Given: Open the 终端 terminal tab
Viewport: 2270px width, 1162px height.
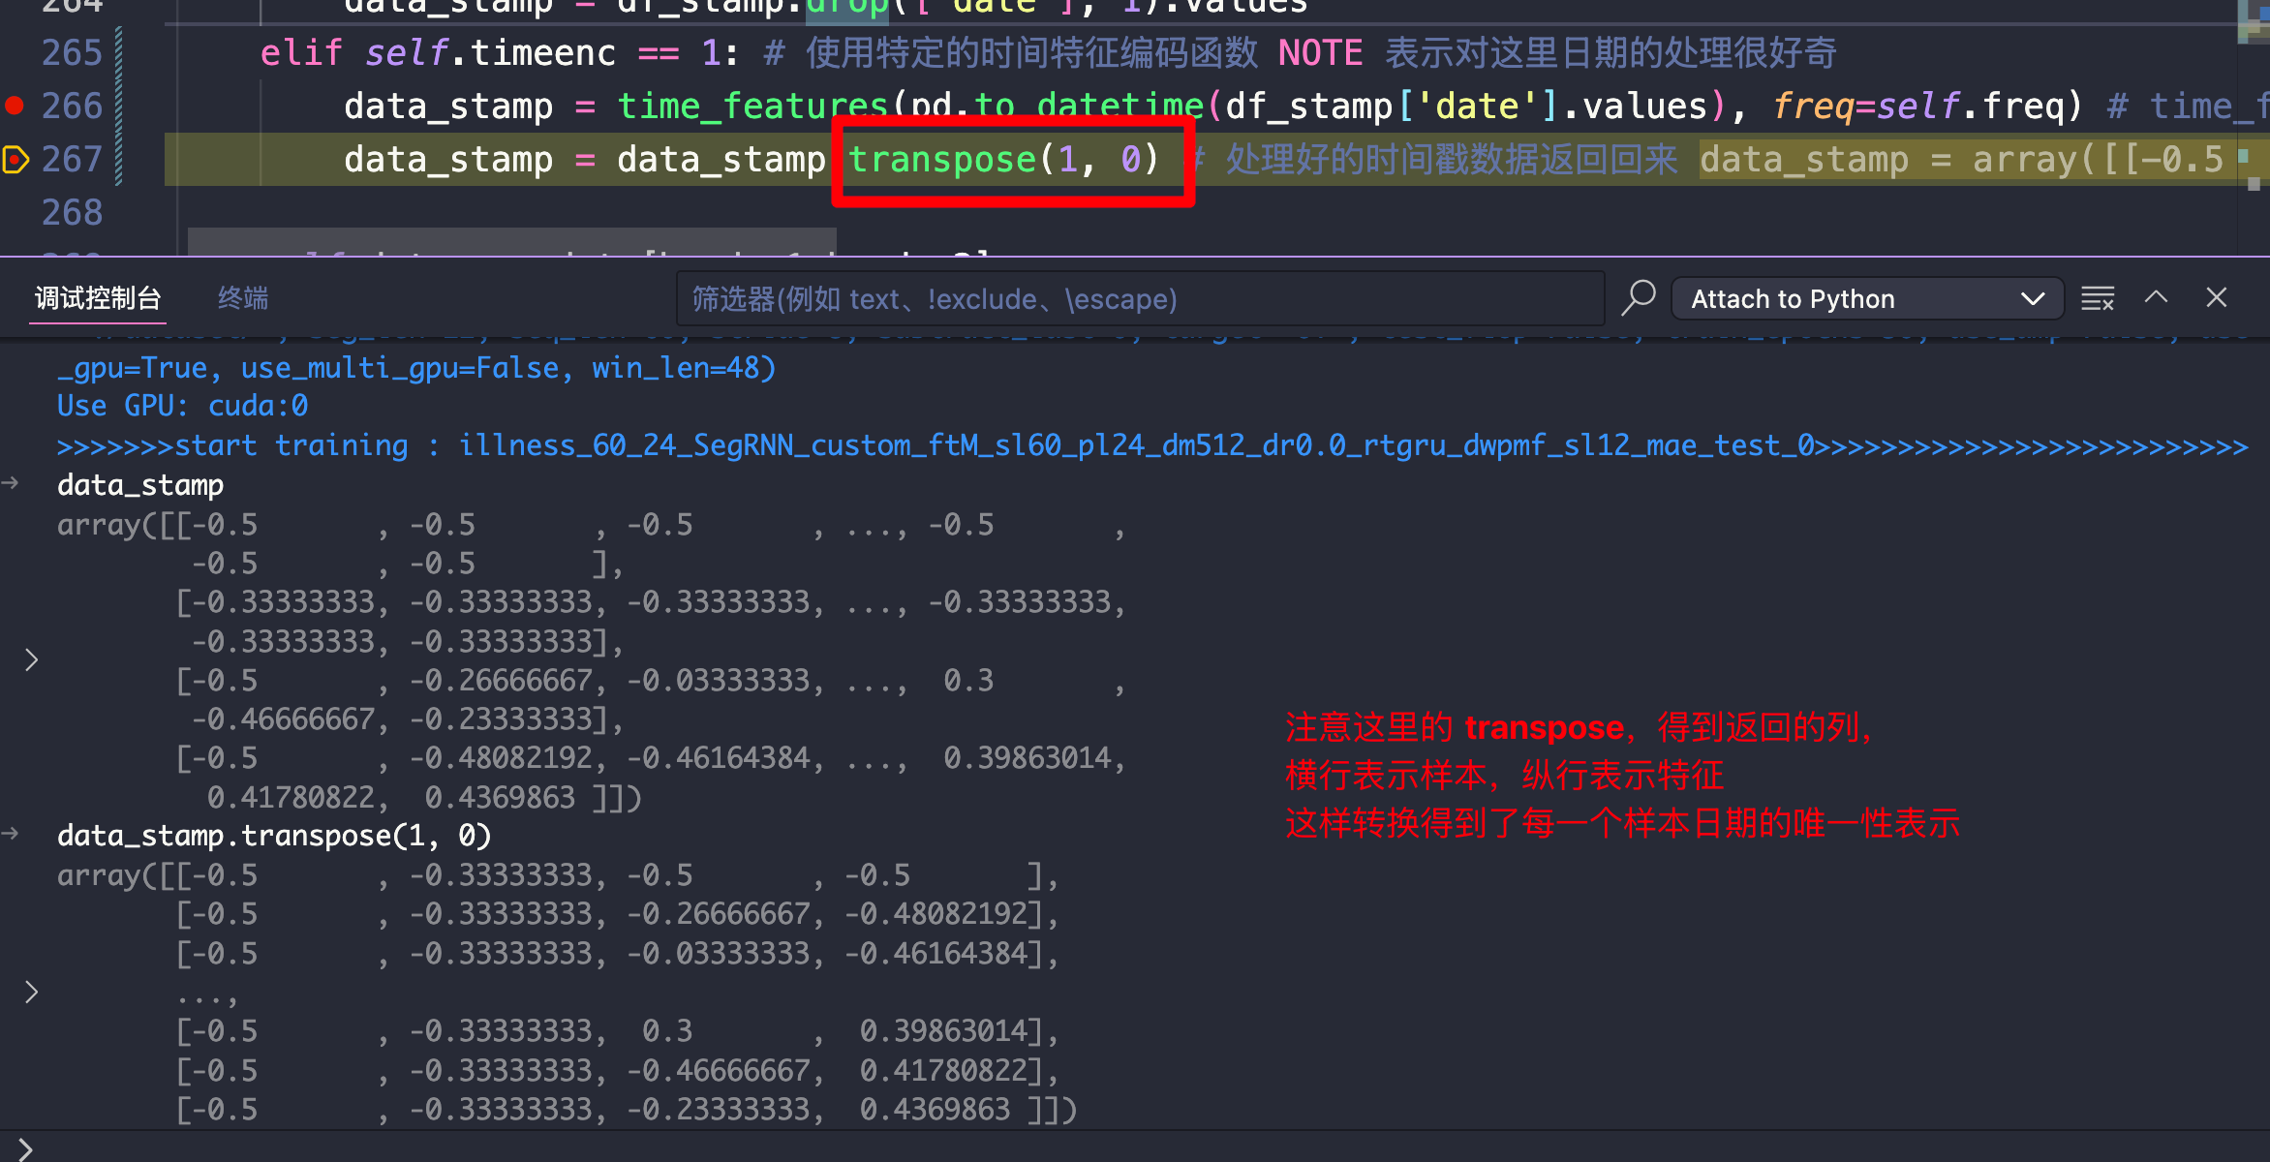Looking at the screenshot, I should click(242, 298).
